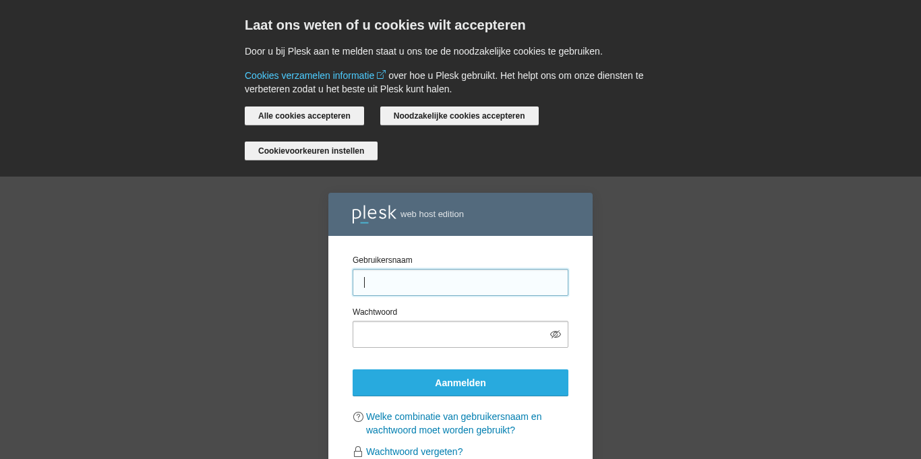Follow the Wachtwoord vergeten? link
This screenshot has height=459, width=921.
click(414, 452)
